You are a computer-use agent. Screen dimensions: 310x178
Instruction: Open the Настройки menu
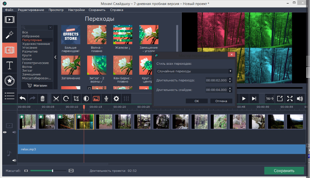coord(77,10)
